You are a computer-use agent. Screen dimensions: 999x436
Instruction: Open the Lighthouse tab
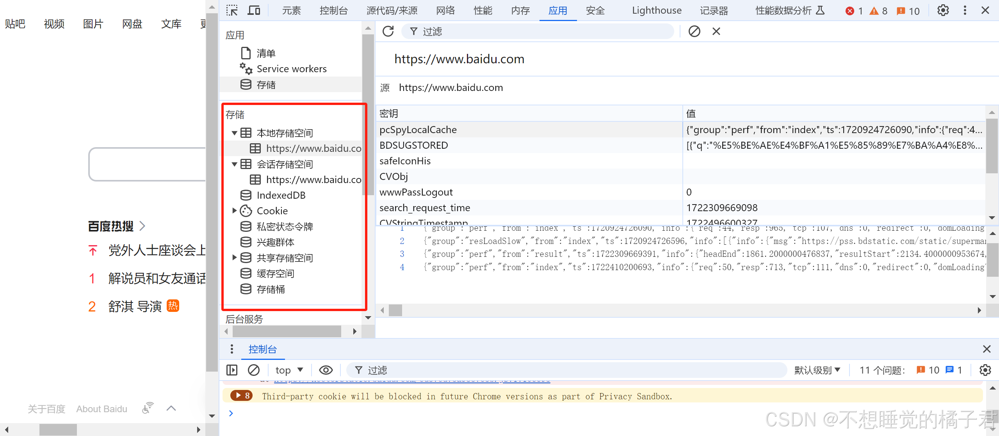tap(657, 11)
